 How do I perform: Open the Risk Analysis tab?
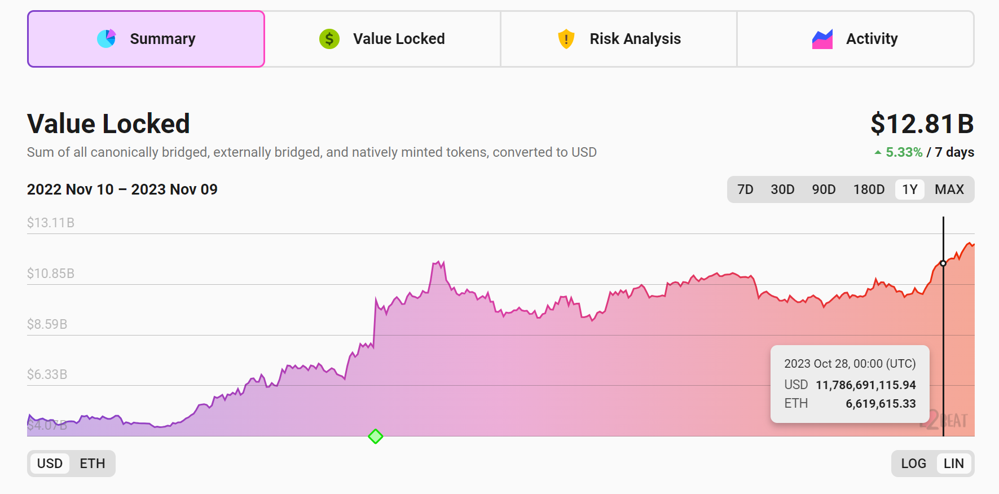point(619,39)
